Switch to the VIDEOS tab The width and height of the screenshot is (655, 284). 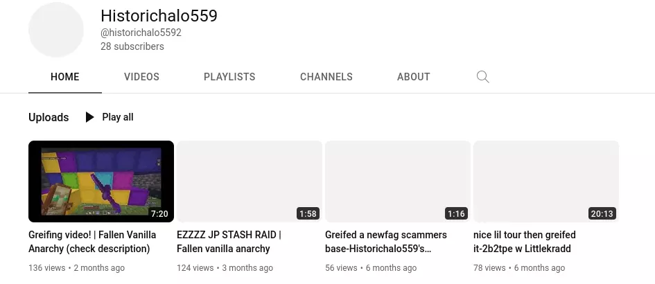click(x=141, y=77)
